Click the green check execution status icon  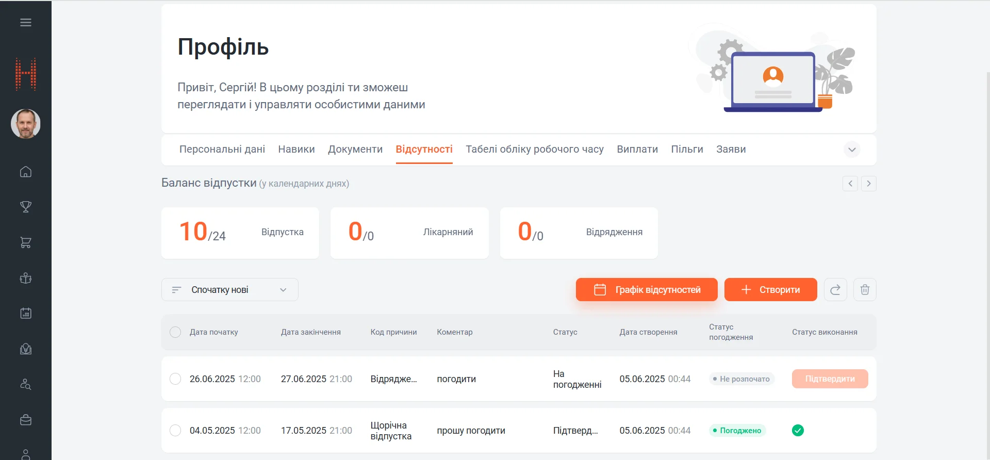click(798, 431)
